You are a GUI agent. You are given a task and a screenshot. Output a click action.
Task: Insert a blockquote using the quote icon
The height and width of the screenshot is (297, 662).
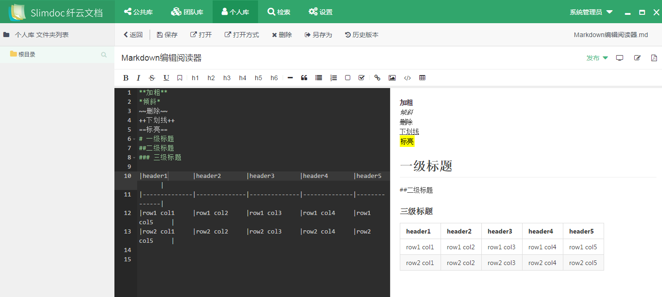coord(304,78)
